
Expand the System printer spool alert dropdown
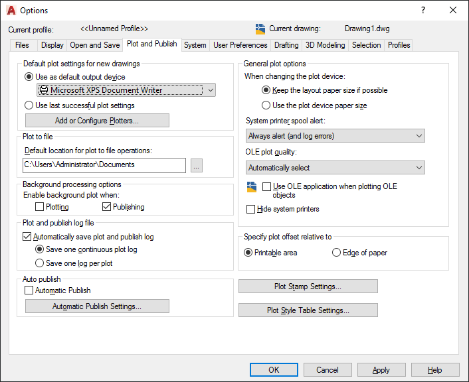tap(335, 136)
